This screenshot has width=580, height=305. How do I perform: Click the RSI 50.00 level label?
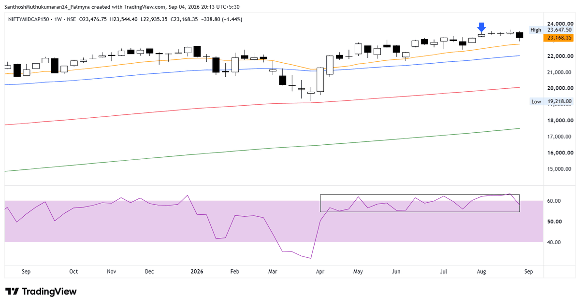pos(553,222)
